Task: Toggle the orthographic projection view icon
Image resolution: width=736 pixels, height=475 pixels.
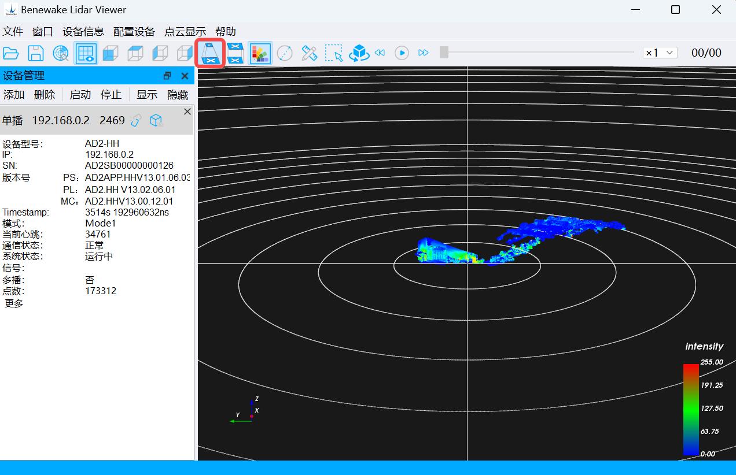Action: click(235, 53)
